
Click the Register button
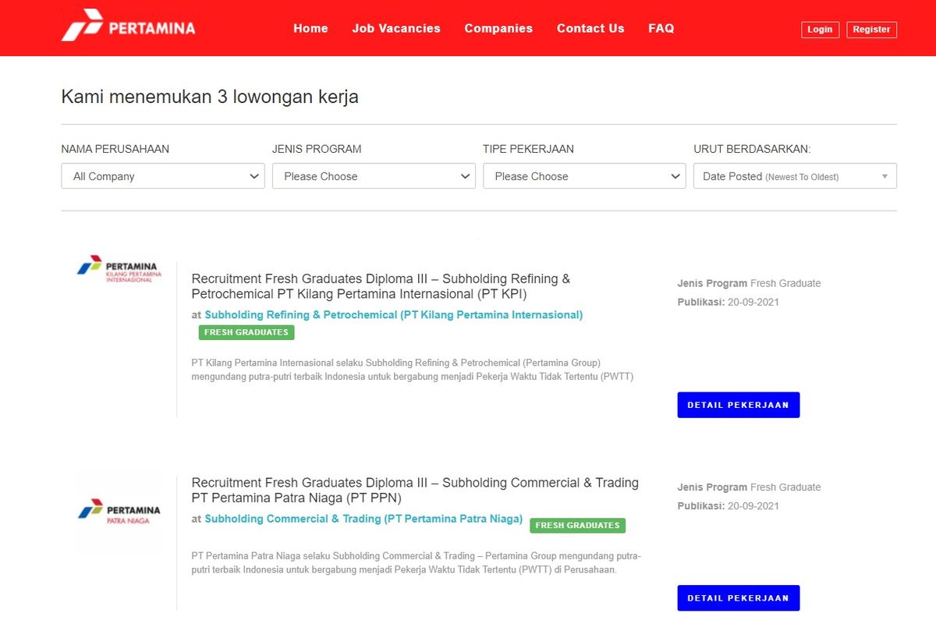click(871, 29)
